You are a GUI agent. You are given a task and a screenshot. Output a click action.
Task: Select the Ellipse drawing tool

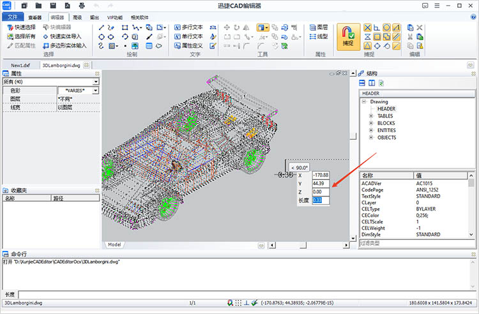[111, 37]
